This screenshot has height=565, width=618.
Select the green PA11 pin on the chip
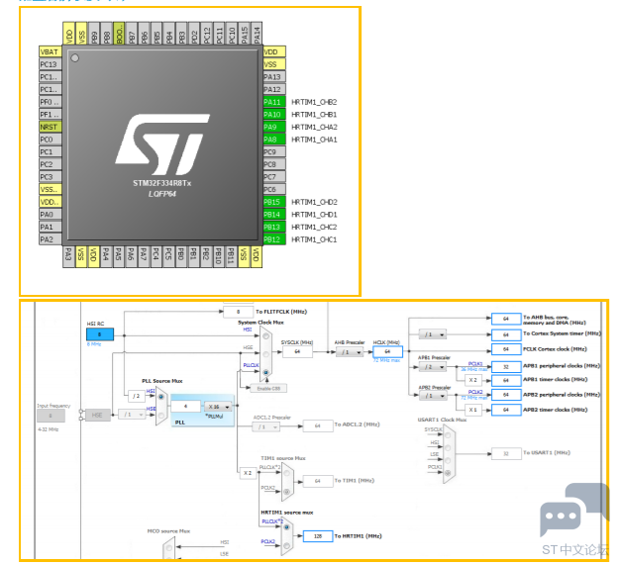pos(274,102)
